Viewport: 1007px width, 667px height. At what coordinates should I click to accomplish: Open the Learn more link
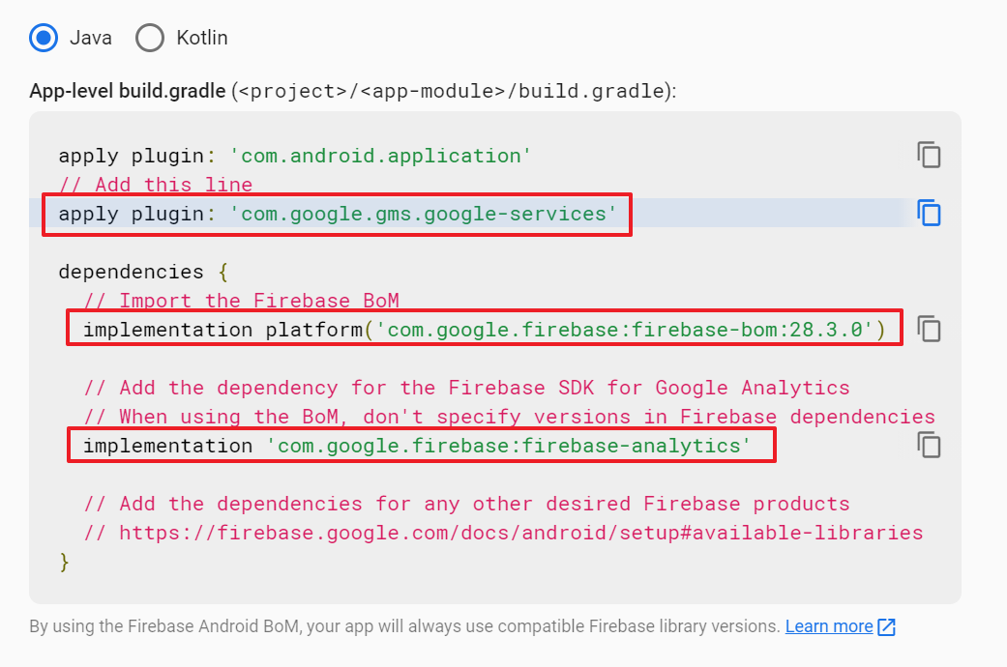point(828,625)
